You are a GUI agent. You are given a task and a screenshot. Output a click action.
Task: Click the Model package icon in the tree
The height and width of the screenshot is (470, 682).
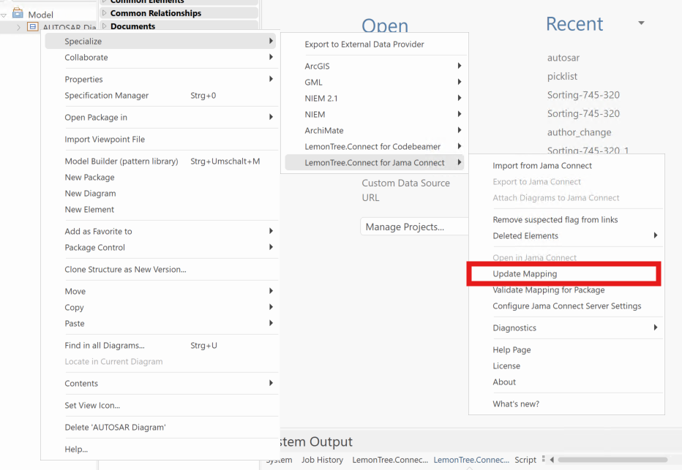pyautogui.click(x=18, y=14)
